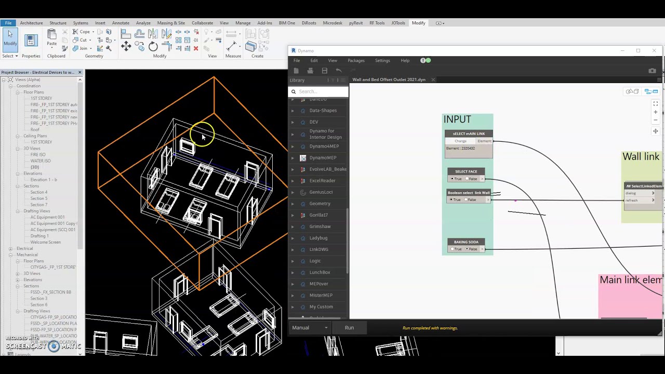Open the Manual run mode dropdown
Screen dimensions: 665x374
tap(310, 328)
